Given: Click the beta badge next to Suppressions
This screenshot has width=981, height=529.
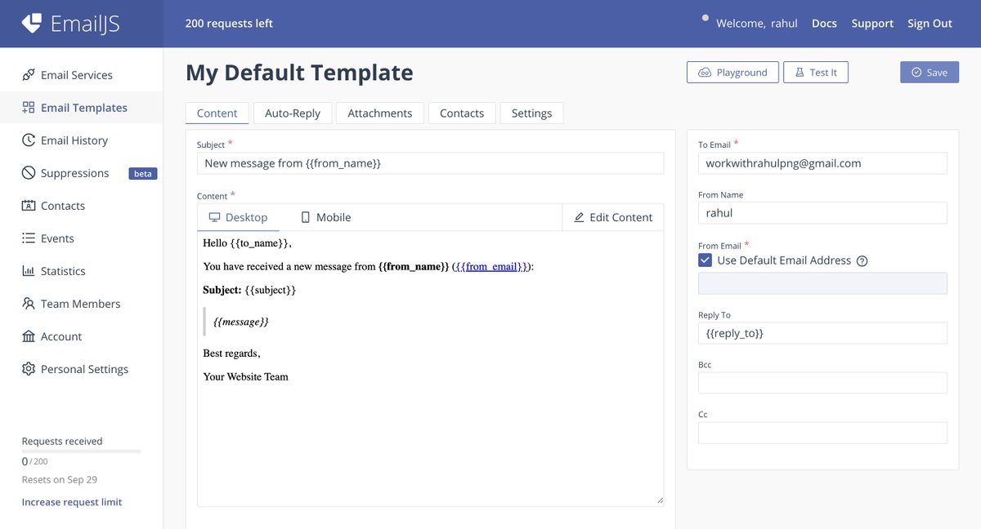Looking at the screenshot, I should [x=143, y=174].
